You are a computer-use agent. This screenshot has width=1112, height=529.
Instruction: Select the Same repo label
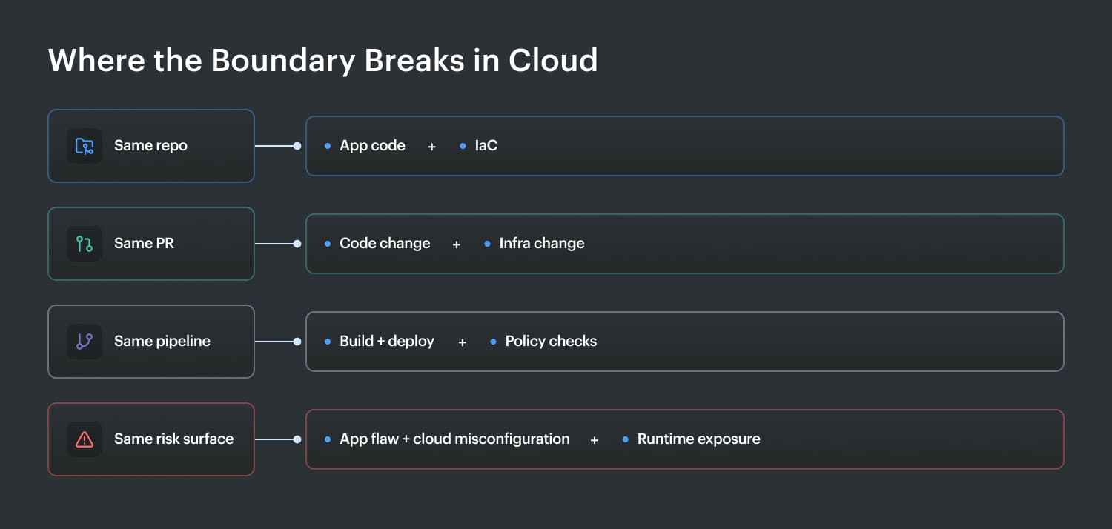point(150,146)
